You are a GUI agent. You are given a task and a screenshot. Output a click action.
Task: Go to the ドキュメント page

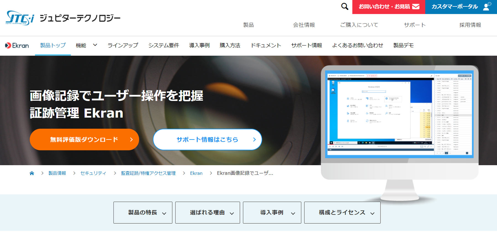pyautogui.click(x=266, y=45)
